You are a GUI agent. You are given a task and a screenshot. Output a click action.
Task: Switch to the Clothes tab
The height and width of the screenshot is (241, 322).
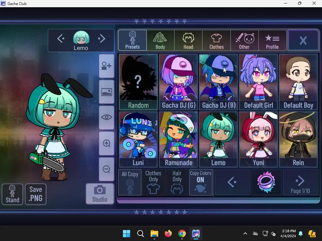(x=216, y=40)
